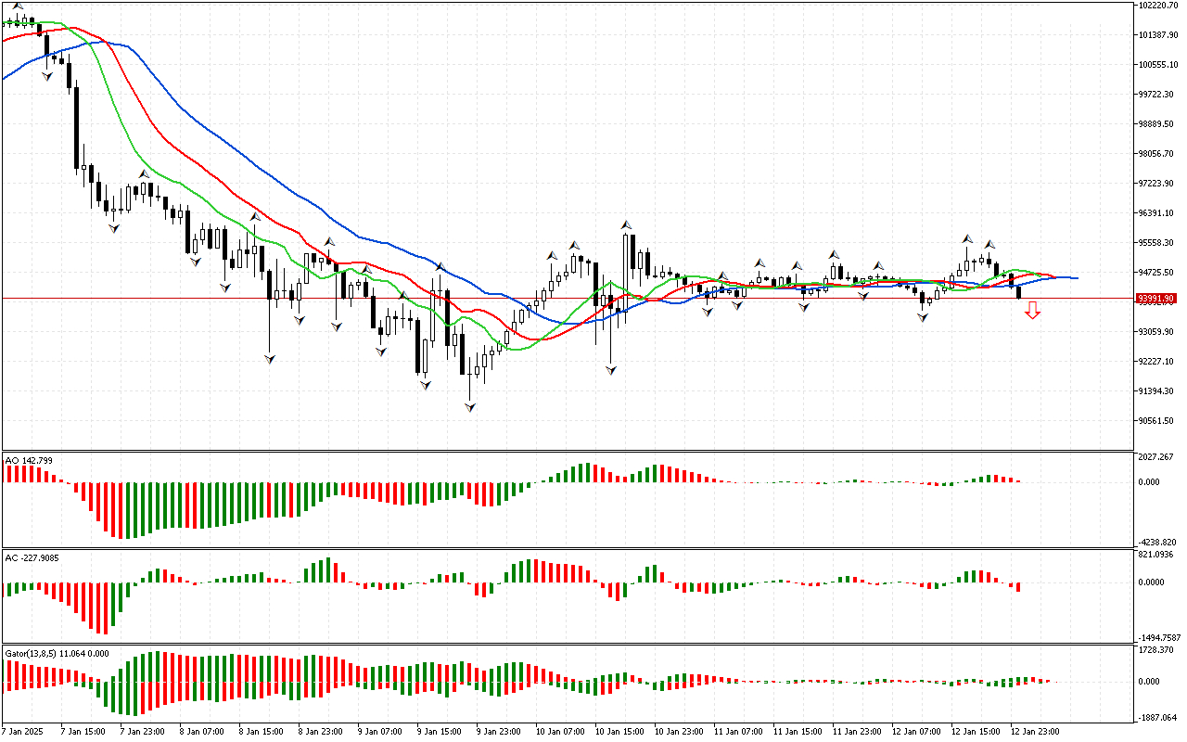1187x742 pixels.
Task: Select the 95558.30 price scale value
Action: tap(1157, 243)
